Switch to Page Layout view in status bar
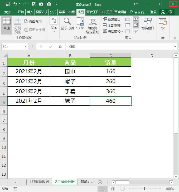Image resolution: width=179 pixels, height=192 pixels. tap(112, 189)
